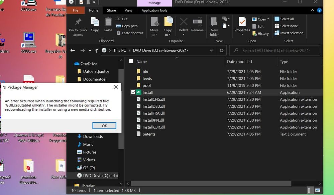Switch to the Home ribbon tab
334x195 pixels.
point(94,10)
